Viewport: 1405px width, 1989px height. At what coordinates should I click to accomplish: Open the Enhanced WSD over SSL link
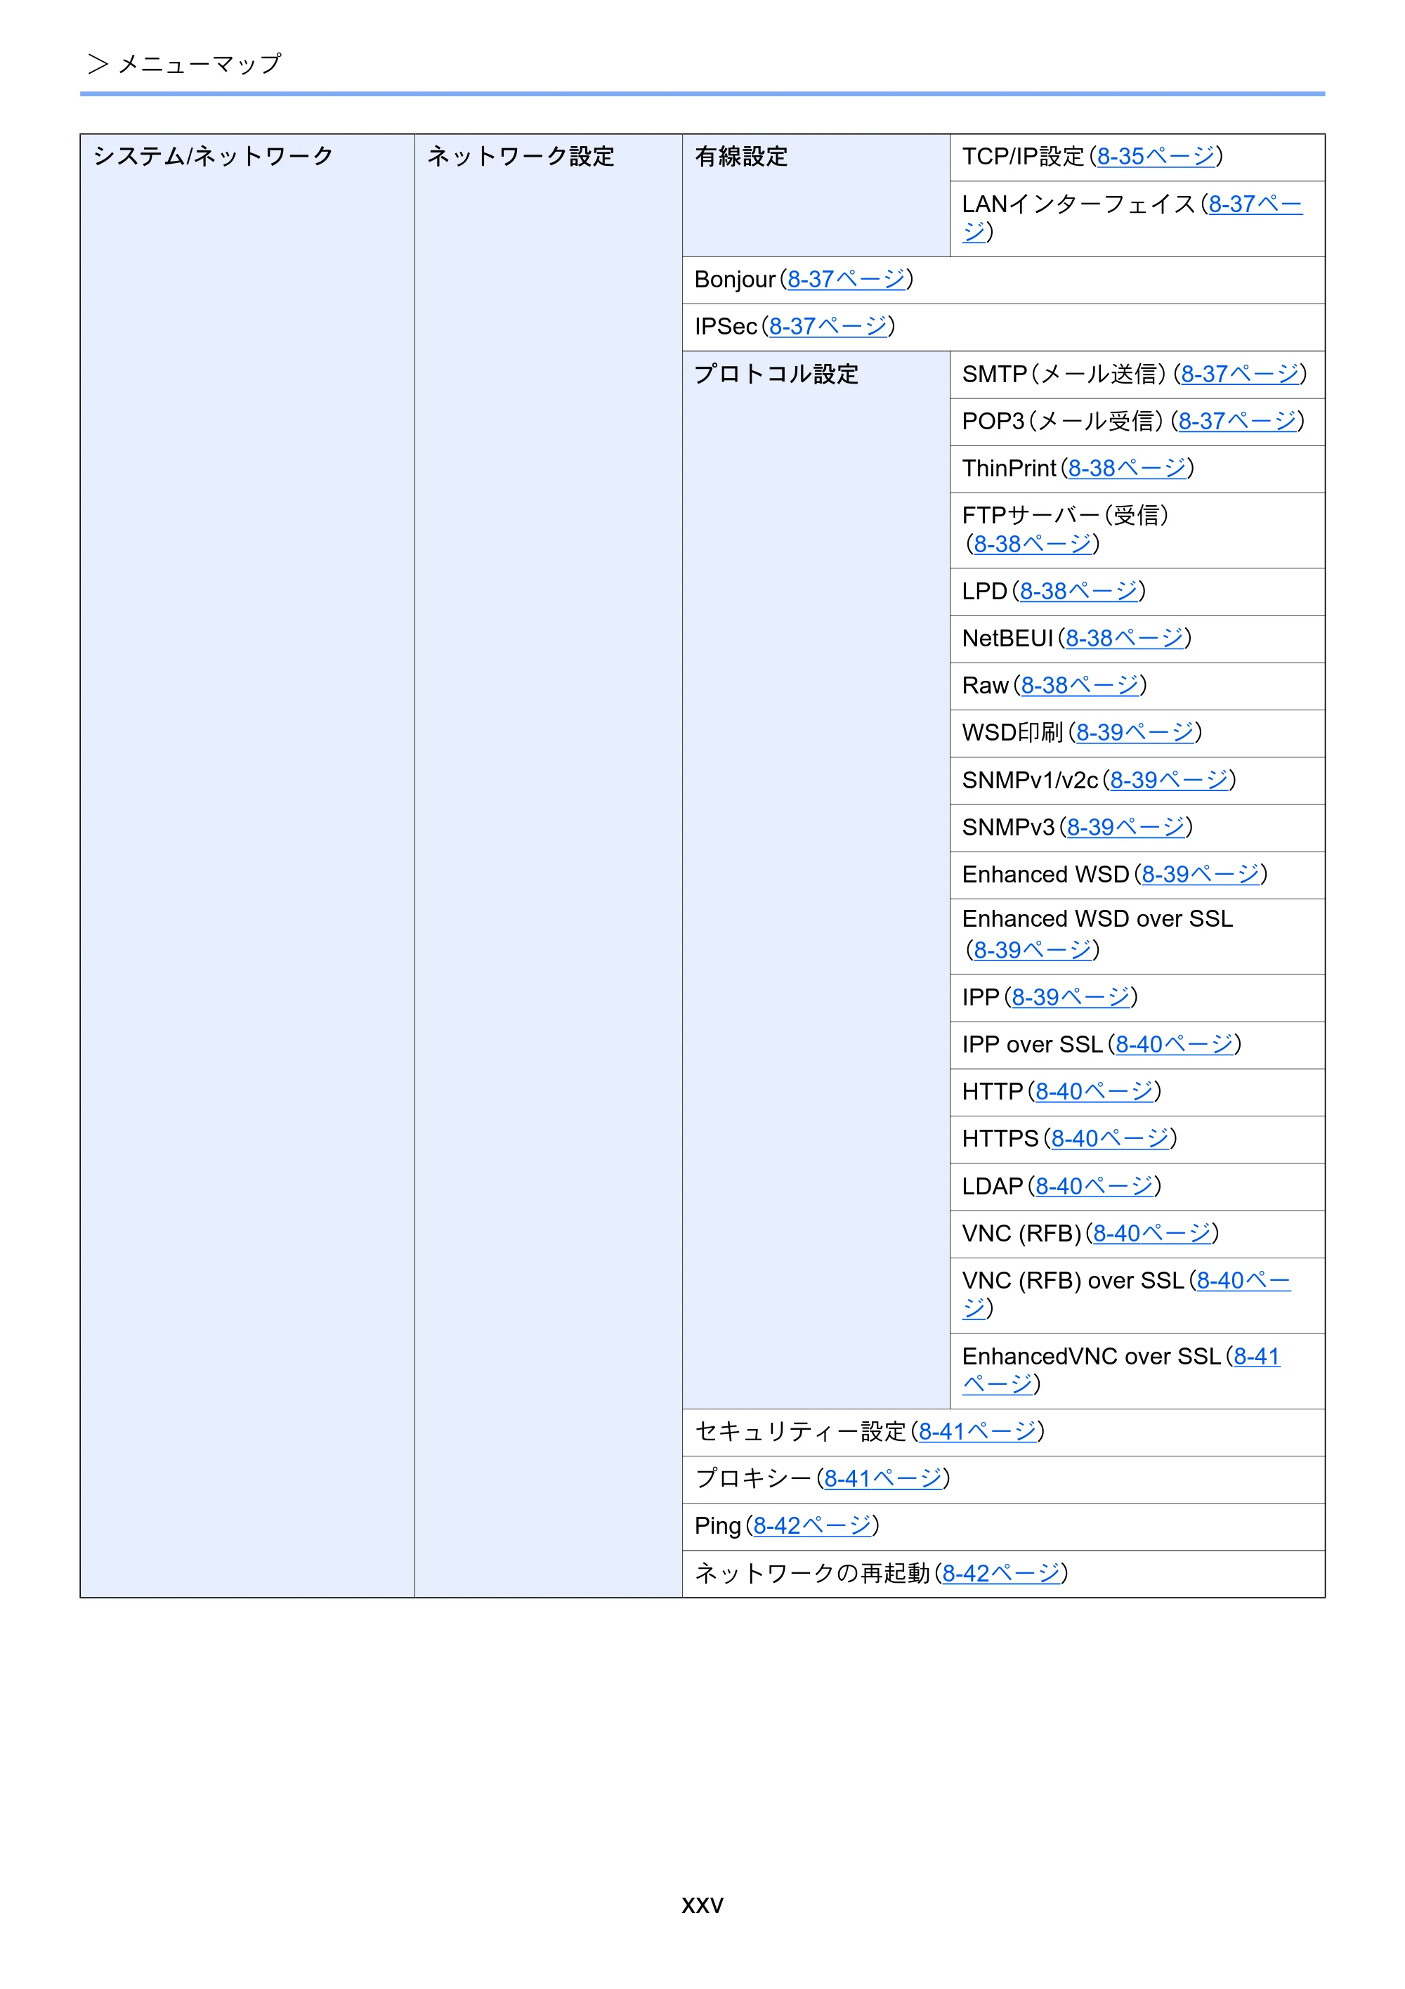pos(1033,951)
